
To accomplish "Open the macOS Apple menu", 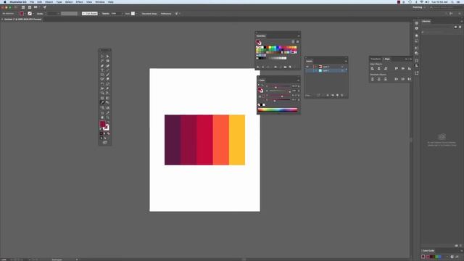I will click(5, 1).
